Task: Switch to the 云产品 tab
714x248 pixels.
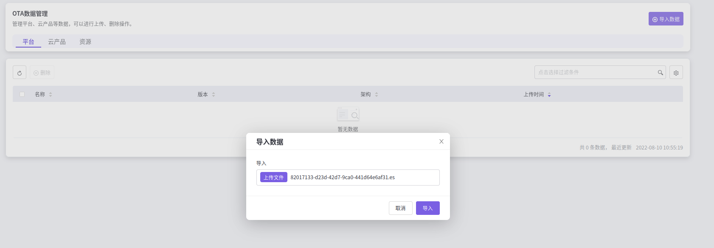Action: 57,42
